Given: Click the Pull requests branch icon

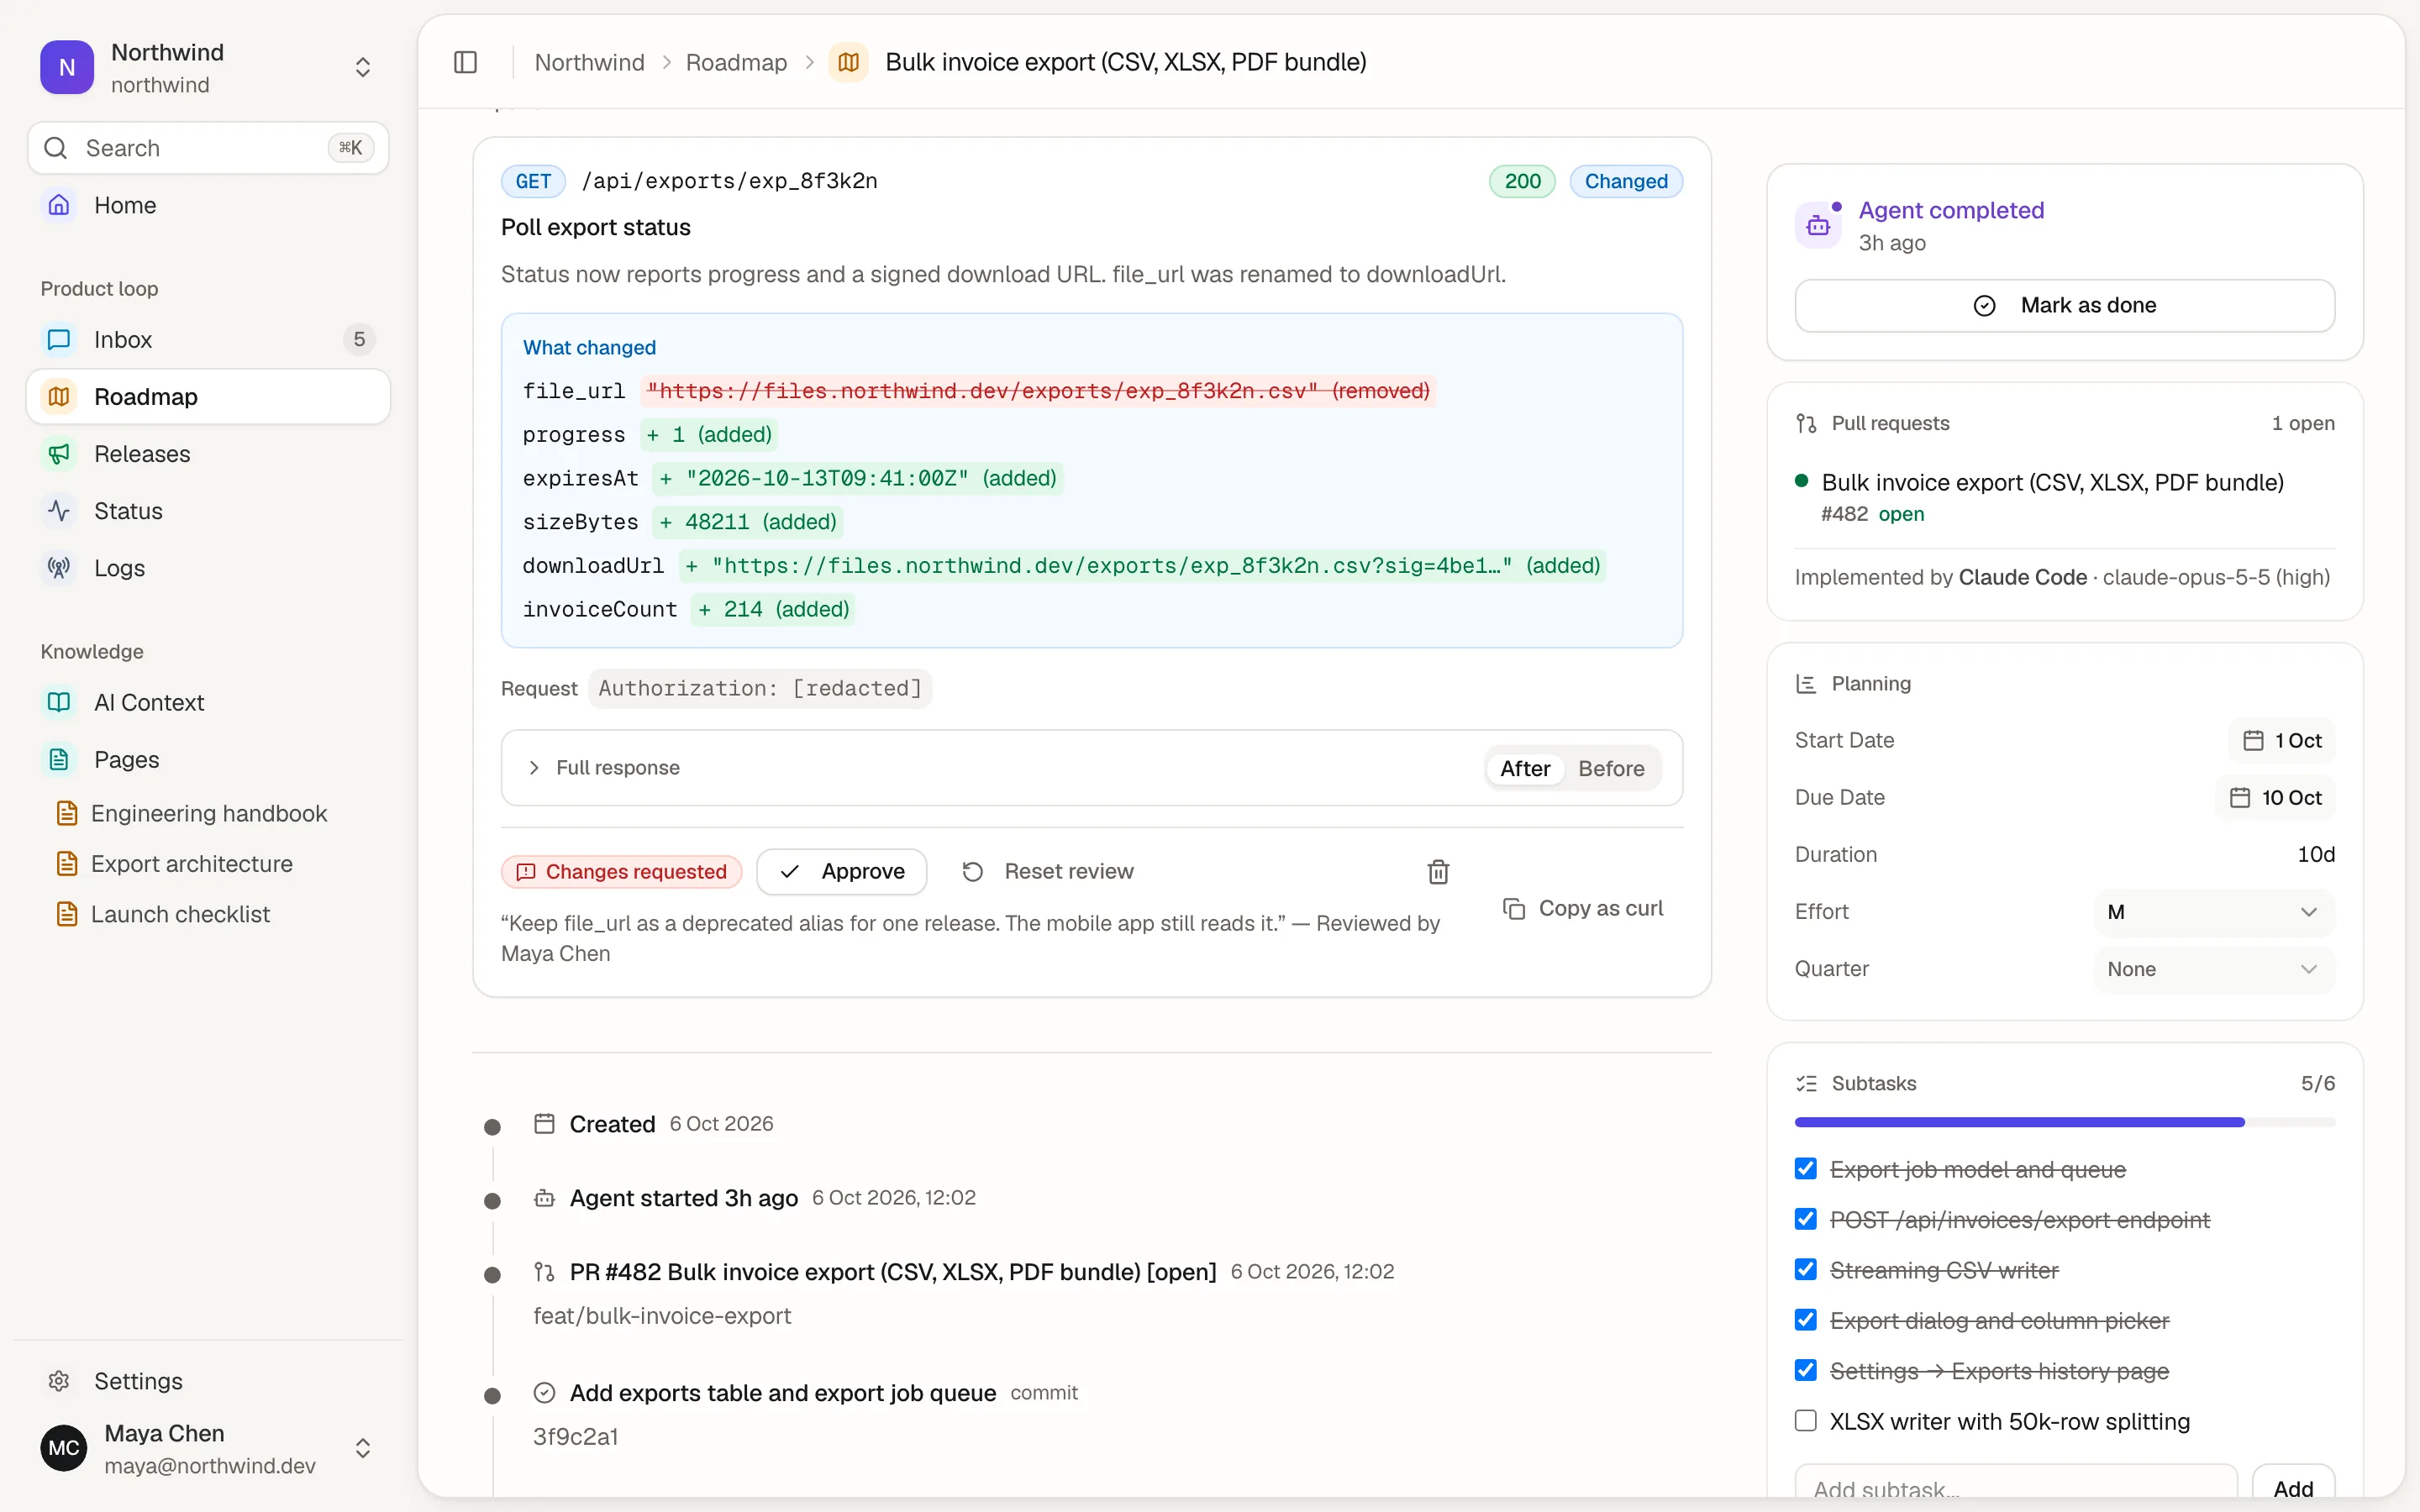Looking at the screenshot, I should (x=1806, y=424).
